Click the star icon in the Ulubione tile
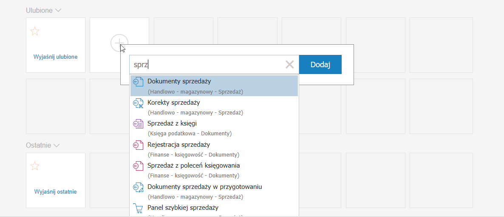Screen dimensions: 504x217 [35, 31]
